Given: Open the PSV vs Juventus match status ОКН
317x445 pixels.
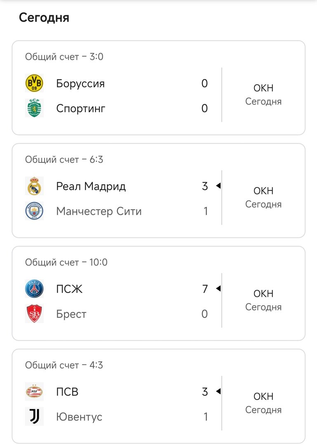Looking at the screenshot, I should coord(263,397).
